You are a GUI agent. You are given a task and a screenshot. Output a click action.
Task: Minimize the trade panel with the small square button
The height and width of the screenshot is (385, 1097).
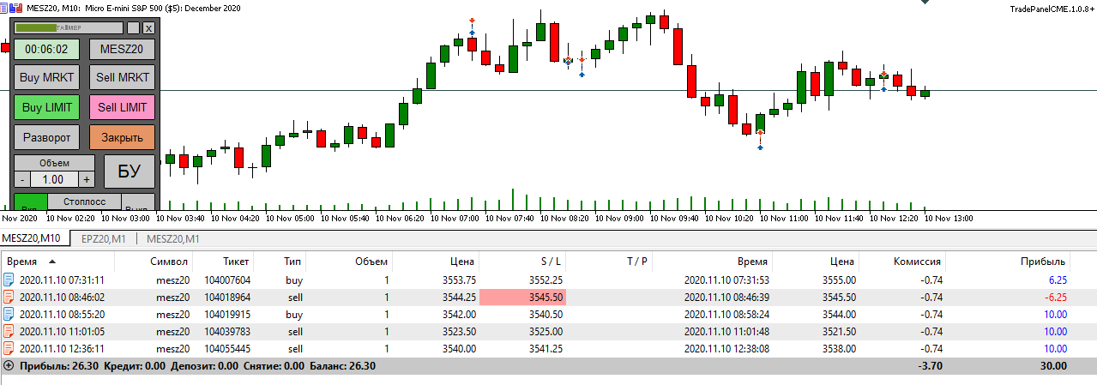click(133, 27)
